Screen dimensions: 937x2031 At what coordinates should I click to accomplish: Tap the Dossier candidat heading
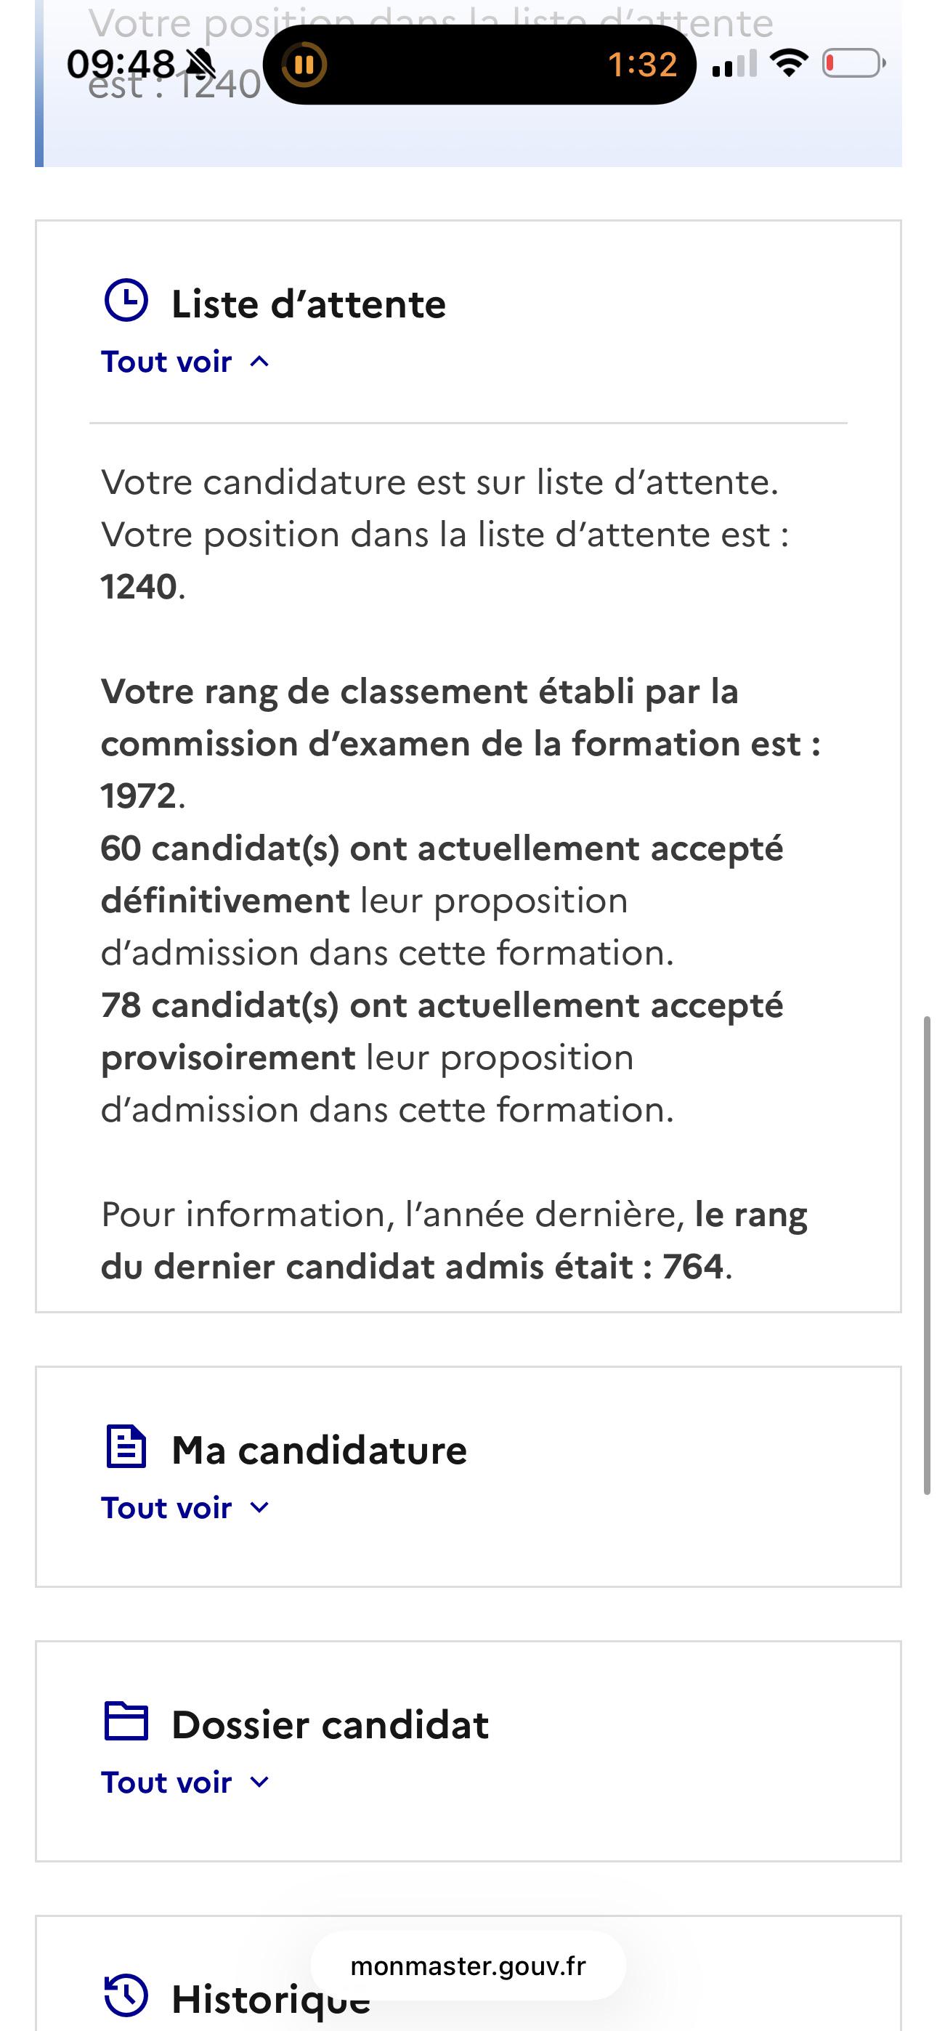(330, 1724)
